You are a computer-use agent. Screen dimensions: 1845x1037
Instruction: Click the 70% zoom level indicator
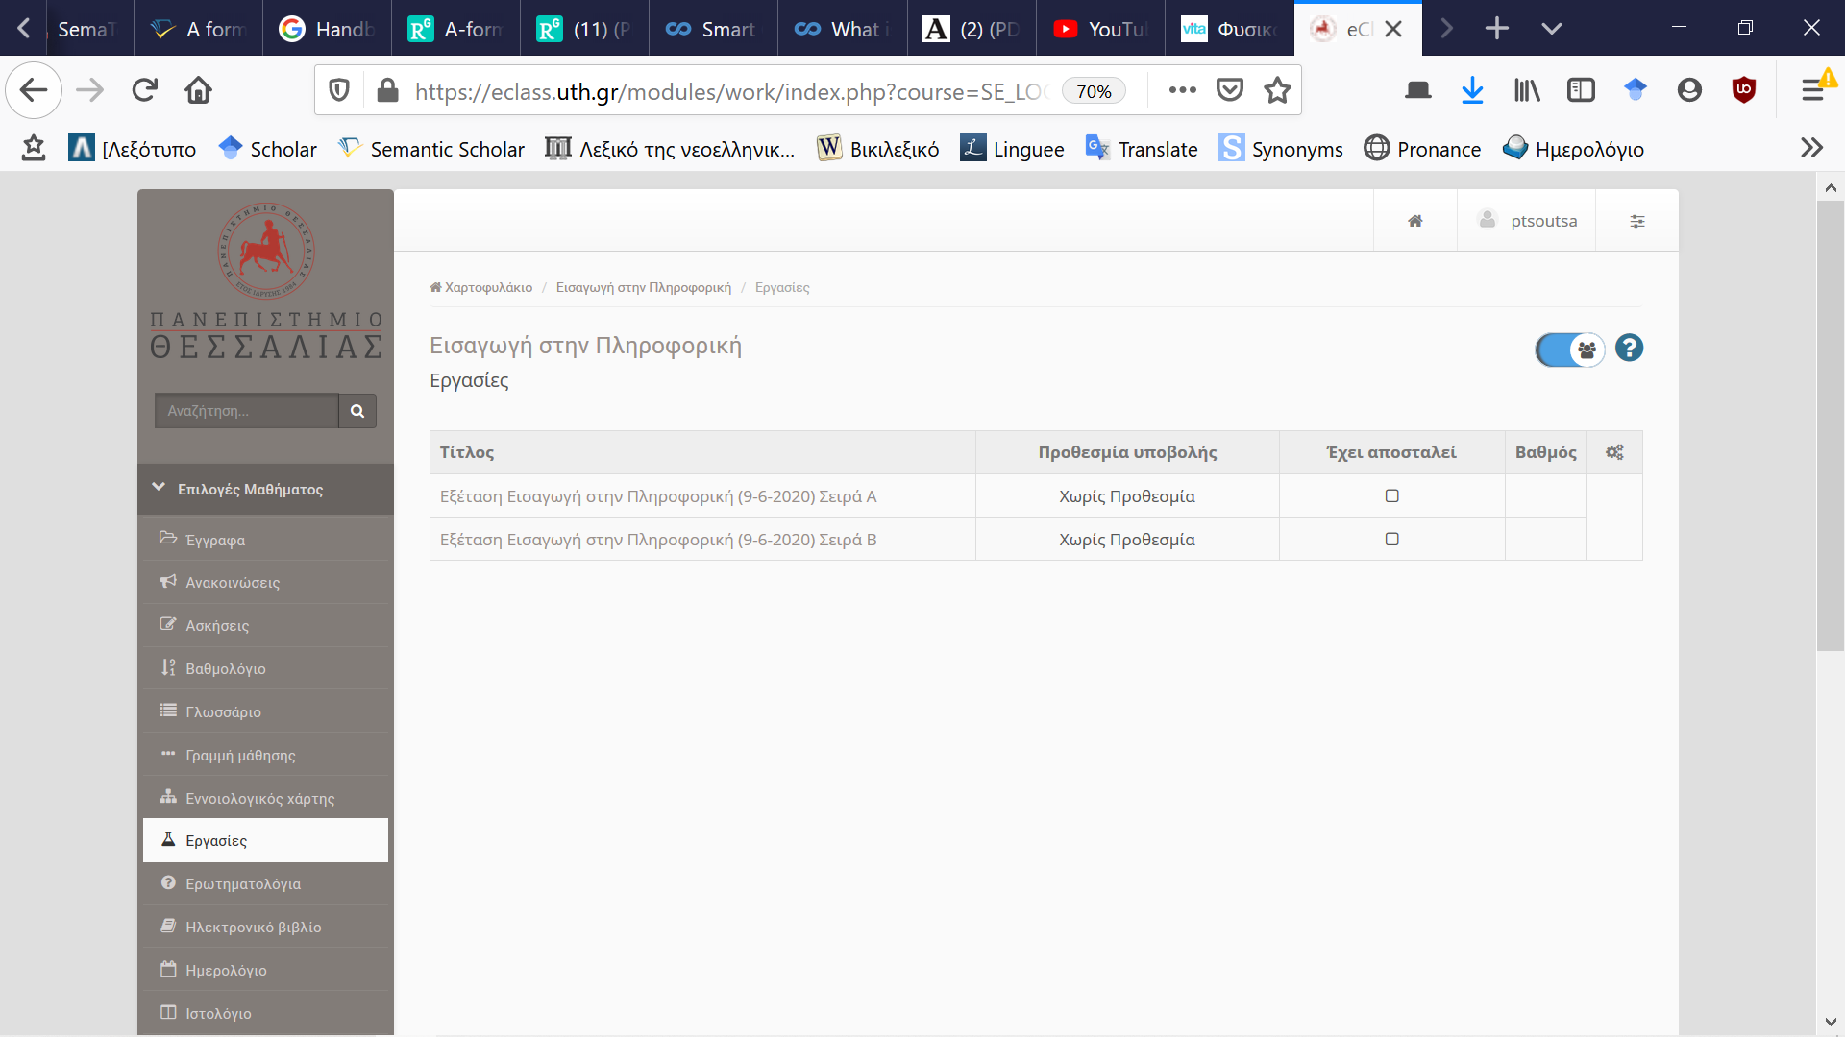[x=1094, y=91]
